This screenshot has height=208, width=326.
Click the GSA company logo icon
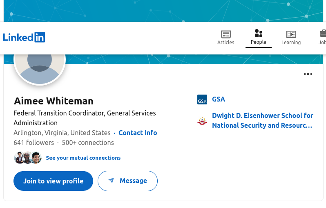(x=202, y=99)
